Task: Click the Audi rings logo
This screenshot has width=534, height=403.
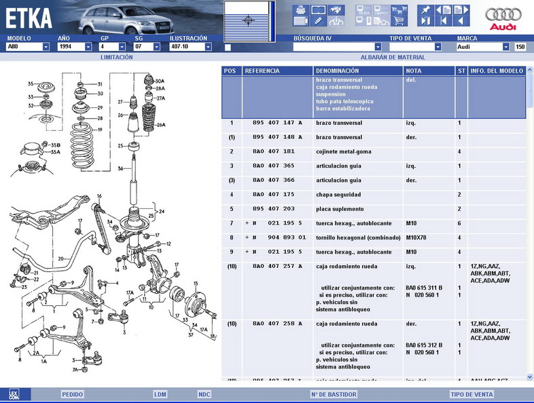Action: pyautogui.click(x=503, y=18)
